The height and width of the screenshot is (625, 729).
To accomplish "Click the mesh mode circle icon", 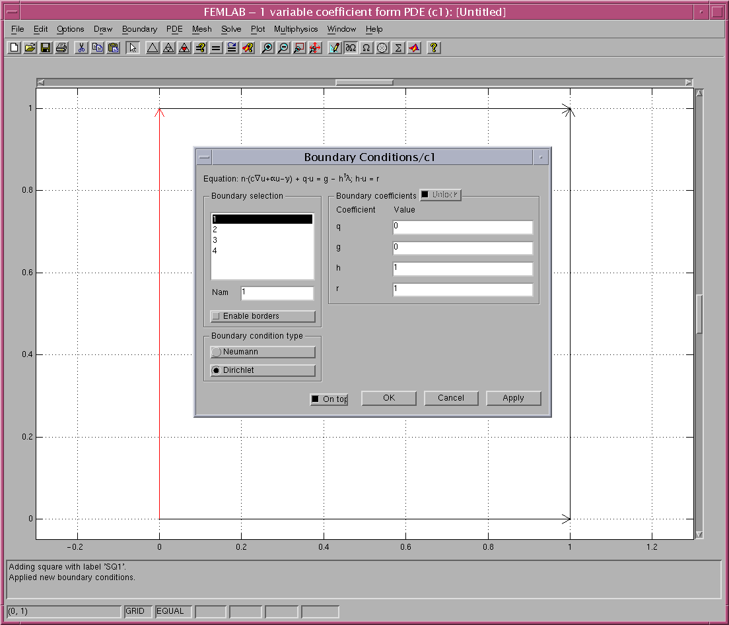I will click(x=382, y=48).
